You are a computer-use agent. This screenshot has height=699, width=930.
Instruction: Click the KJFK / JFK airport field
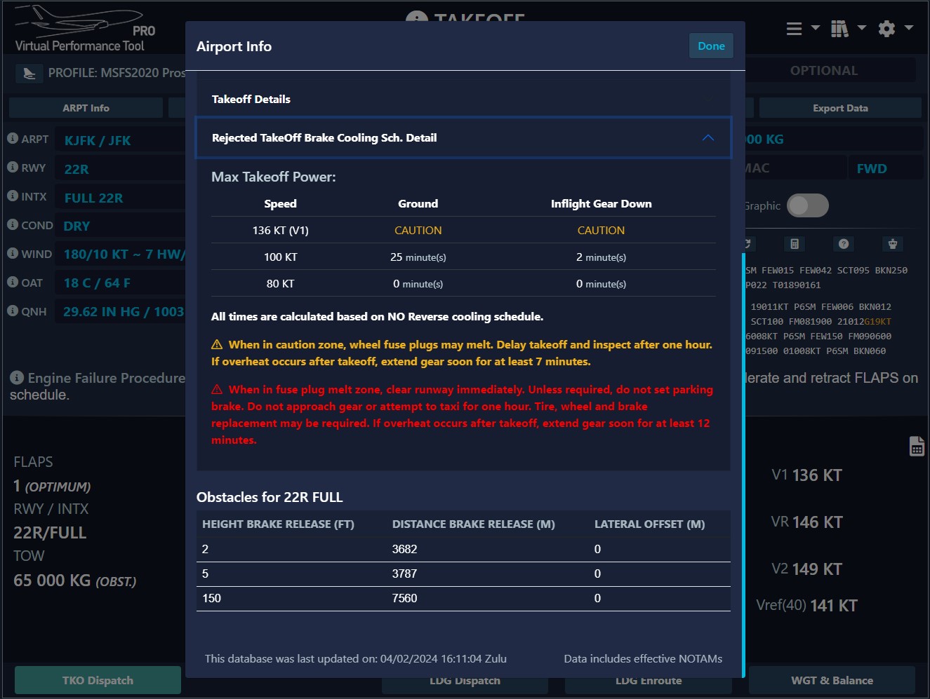click(98, 140)
